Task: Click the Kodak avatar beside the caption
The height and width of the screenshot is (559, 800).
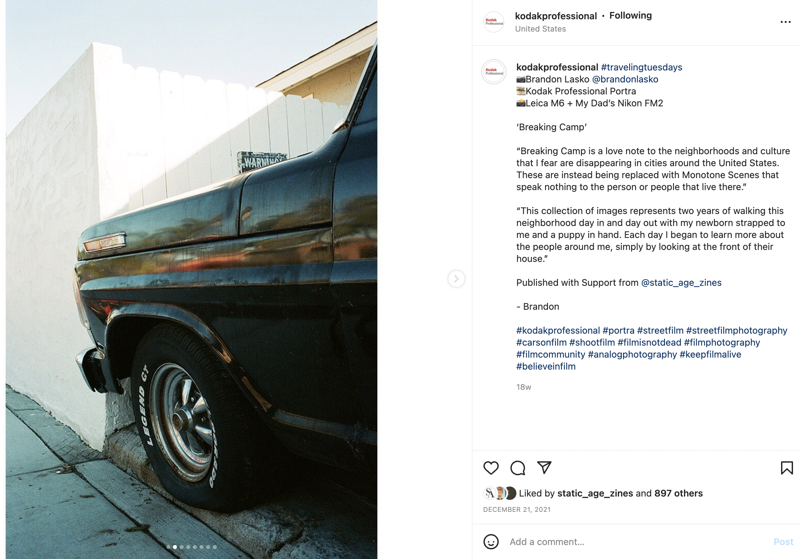Action: [x=494, y=72]
